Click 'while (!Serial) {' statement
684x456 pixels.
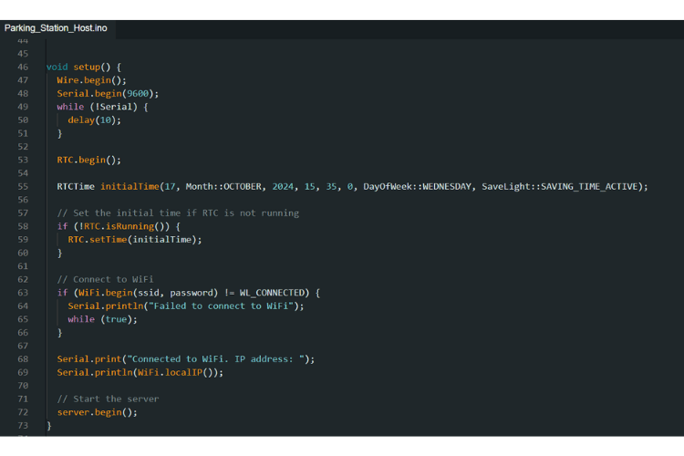point(102,107)
